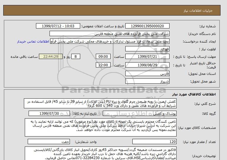Click the goods need date 1399/07/30
The height and width of the screenshot is (160, 227).
[49, 113]
